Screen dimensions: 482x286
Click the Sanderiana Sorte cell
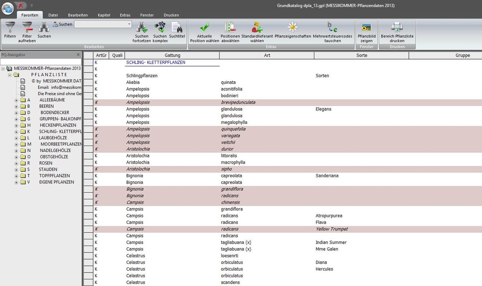tap(362, 176)
